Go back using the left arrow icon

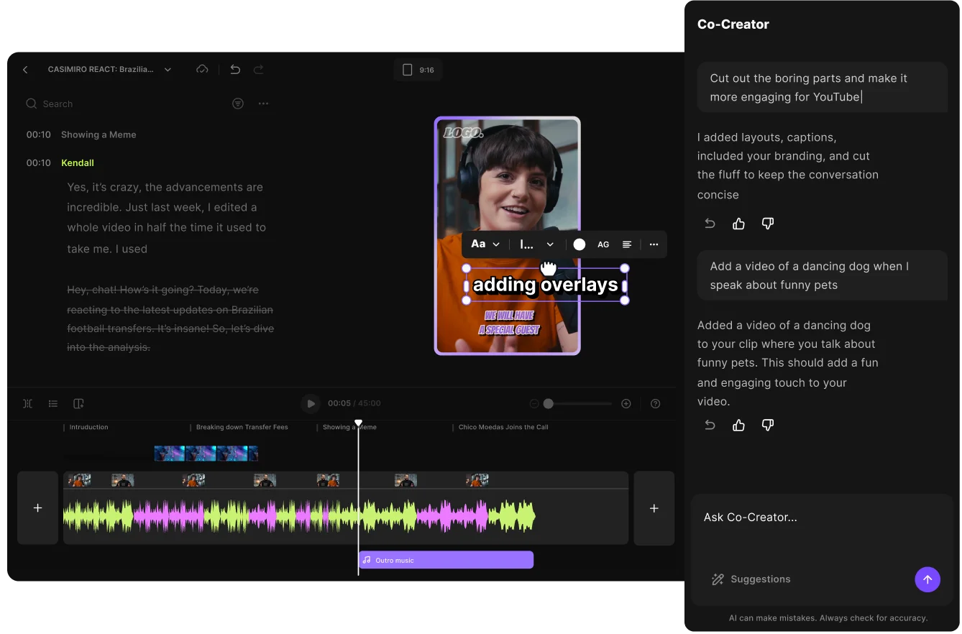[25, 70]
